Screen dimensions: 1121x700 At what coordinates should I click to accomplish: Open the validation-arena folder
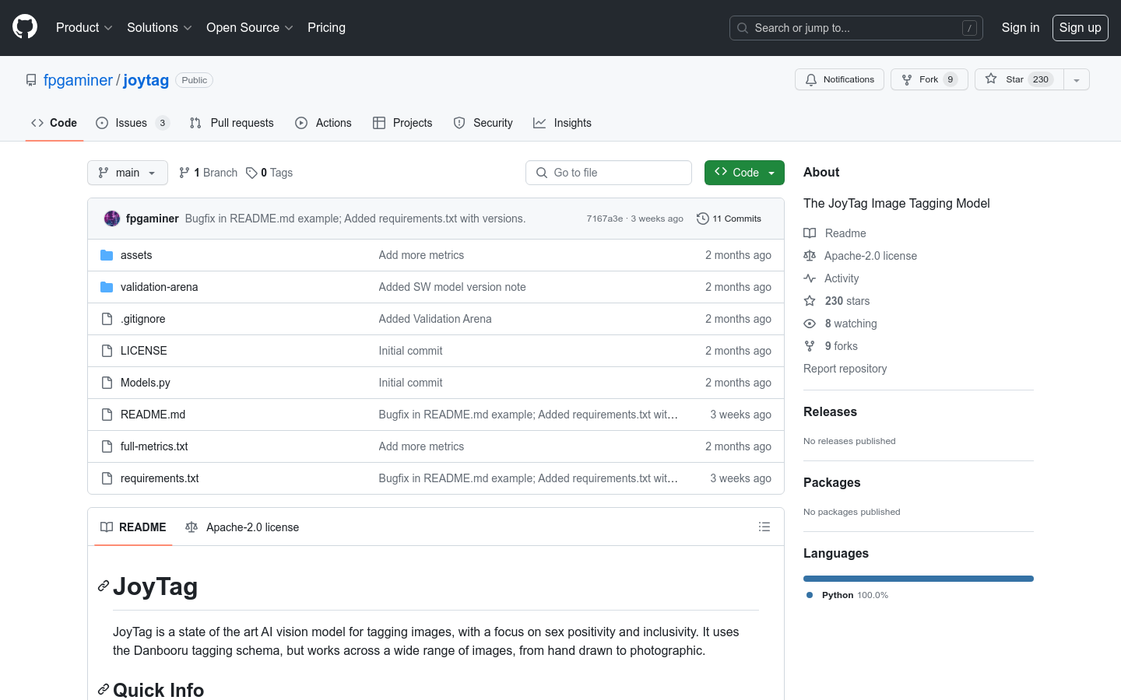click(x=159, y=287)
